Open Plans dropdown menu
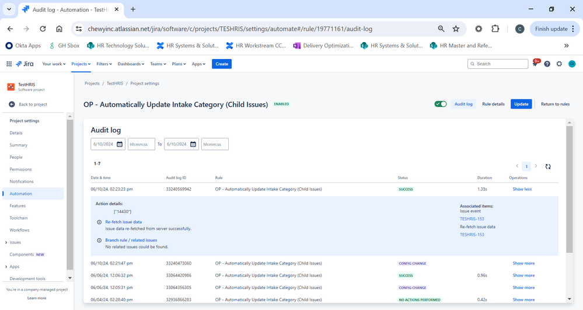This screenshot has height=310, width=583. tap(179, 64)
